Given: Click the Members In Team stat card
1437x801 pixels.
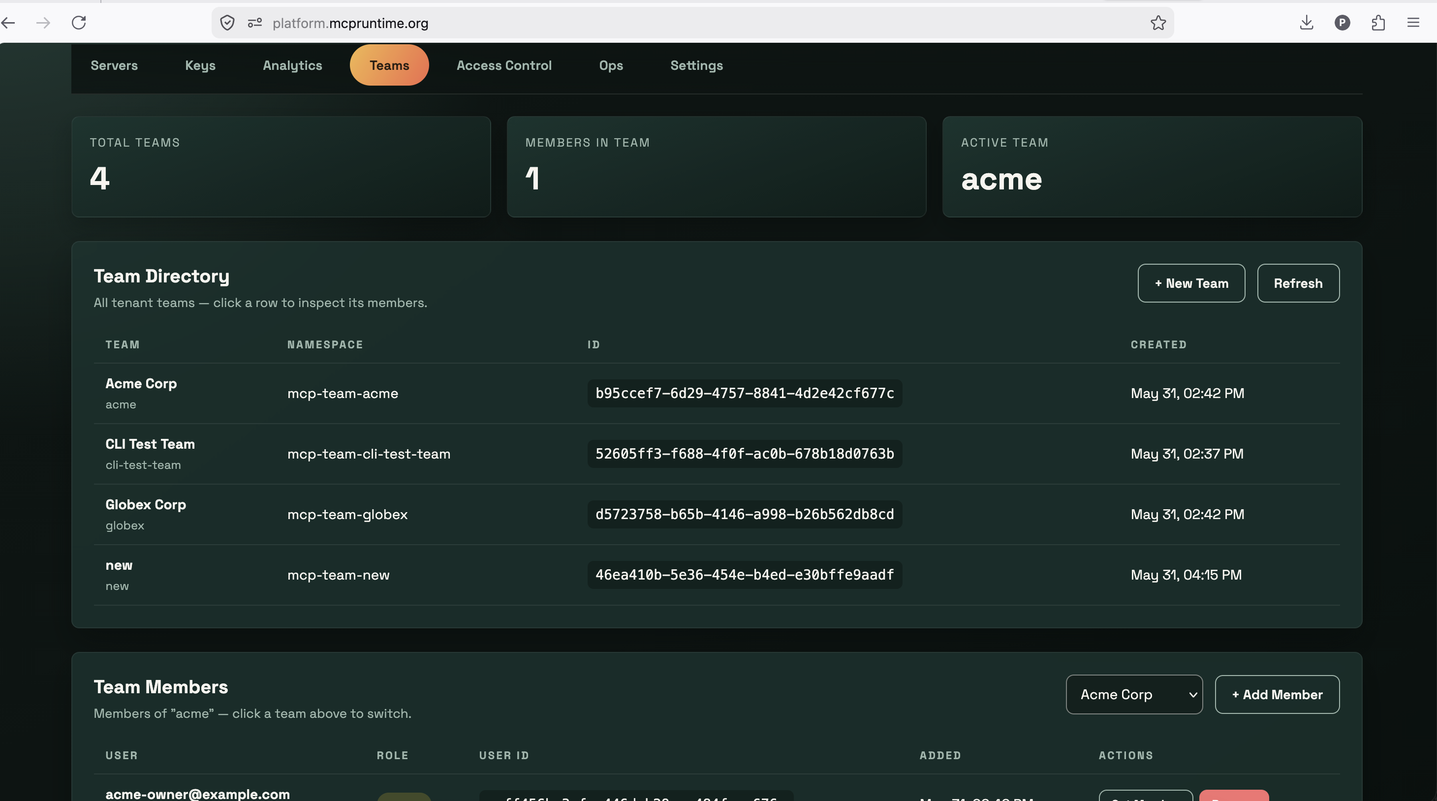Looking at the screenshot, I should [716, 167].
